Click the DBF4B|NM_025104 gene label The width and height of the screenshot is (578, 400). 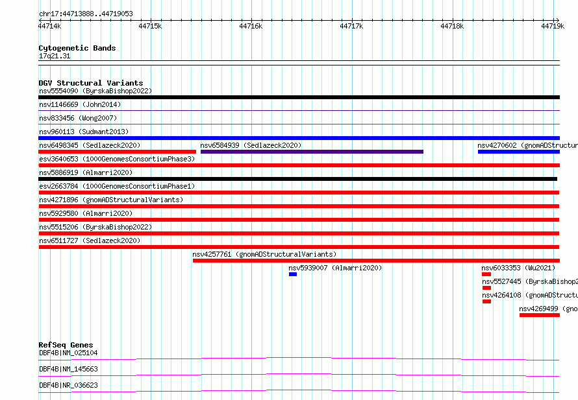tap(68, 353)
